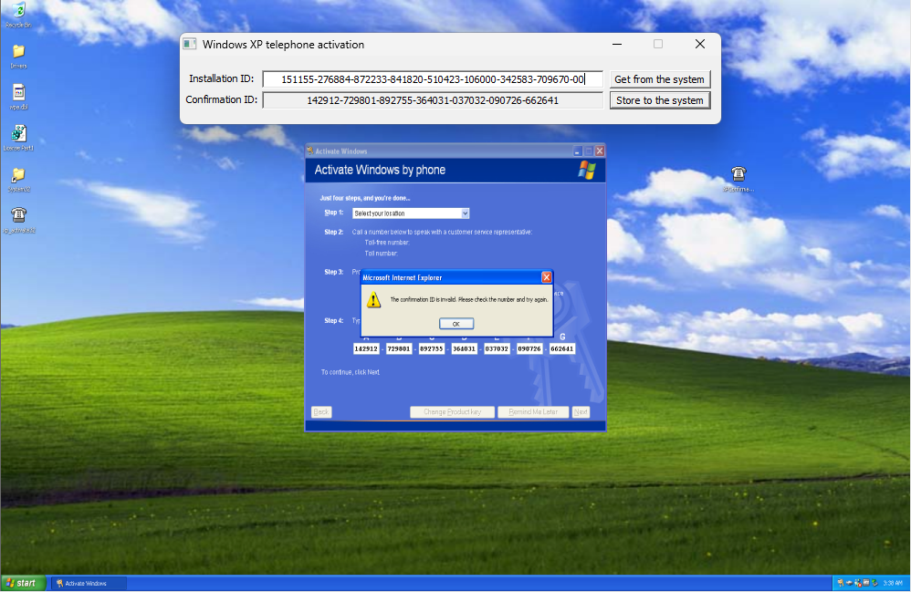
Task: Click the Get from the system button
Action: (x=660, y=78)
